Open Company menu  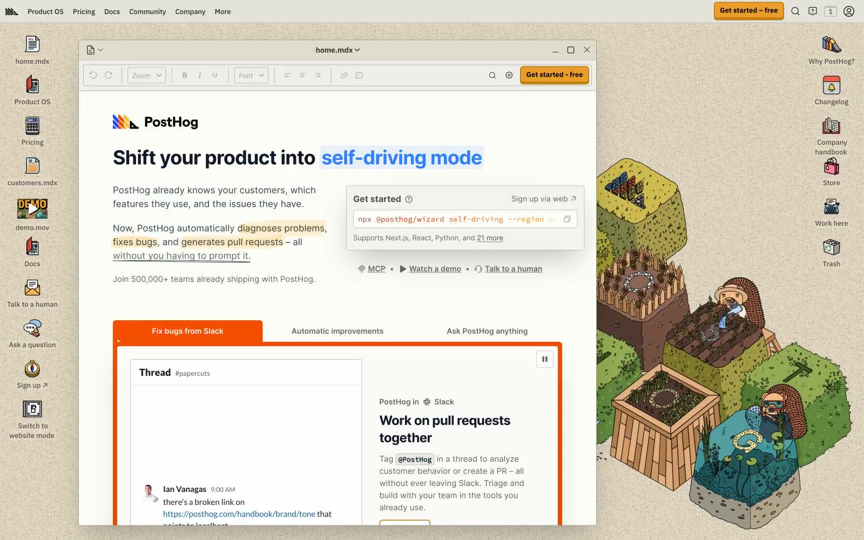click(190, 11)
